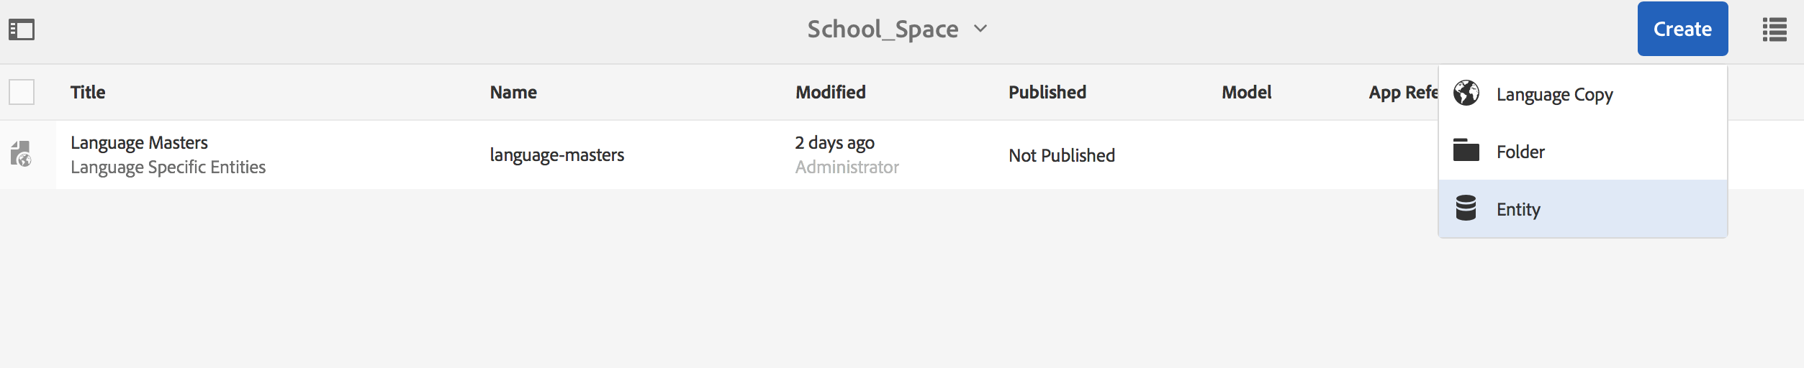Click the Not Published status cell
Viewport: 1804px width, 368px height.
click(1062, 155)
